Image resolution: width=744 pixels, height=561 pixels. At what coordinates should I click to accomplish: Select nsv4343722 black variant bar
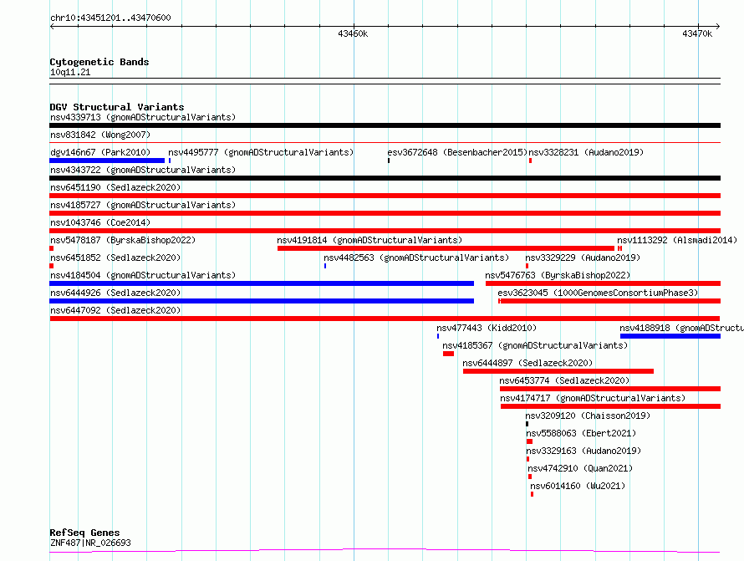click(385, 178)
